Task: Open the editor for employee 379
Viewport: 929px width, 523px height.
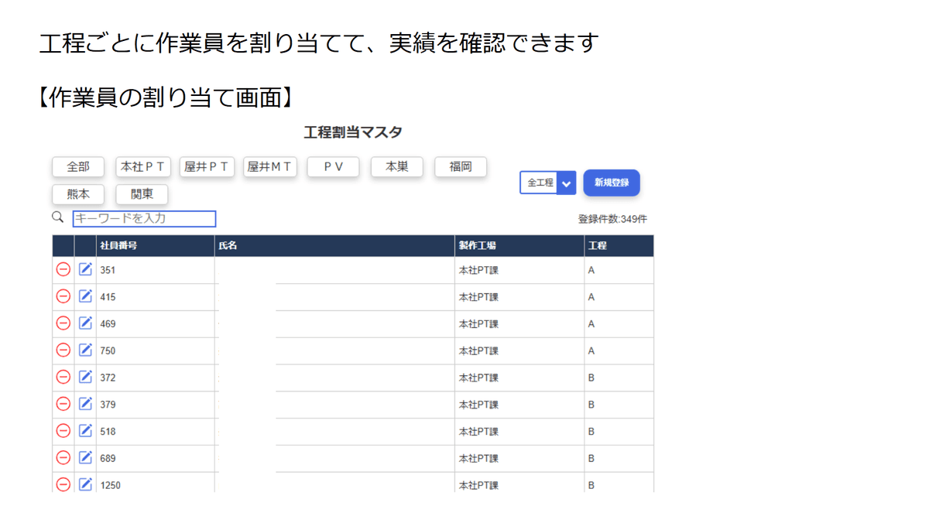Action: coord(86,404)
